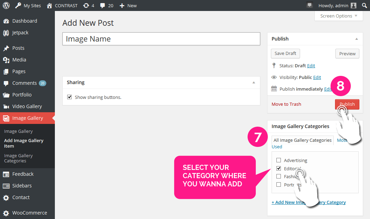
Task: Select All Image Gallery Categories tab
Action: 302,140
